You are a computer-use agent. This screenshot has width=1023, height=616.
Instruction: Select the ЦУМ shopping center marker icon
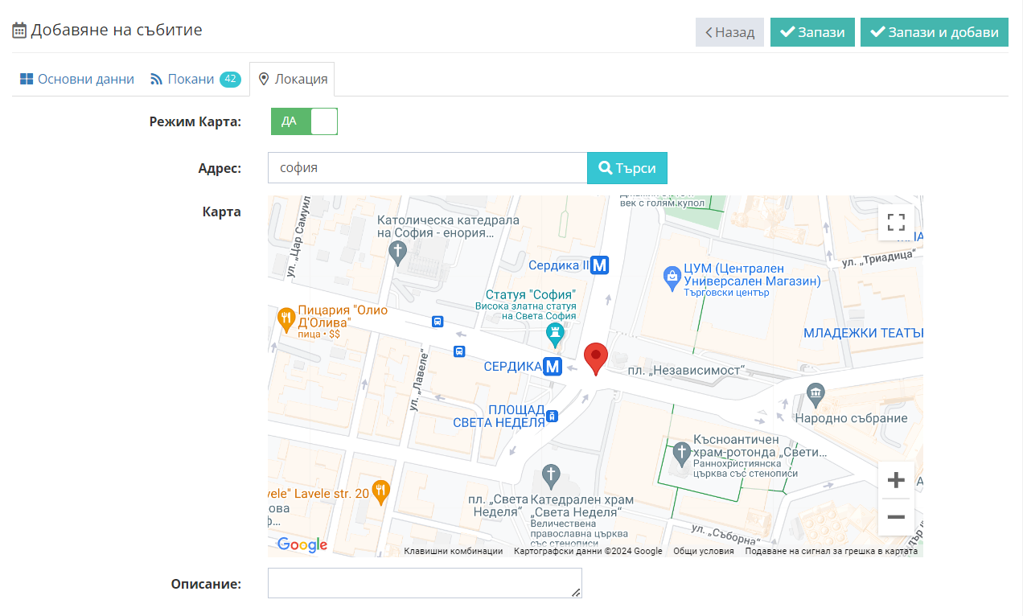pyautogui.click(x=672, y=279)
